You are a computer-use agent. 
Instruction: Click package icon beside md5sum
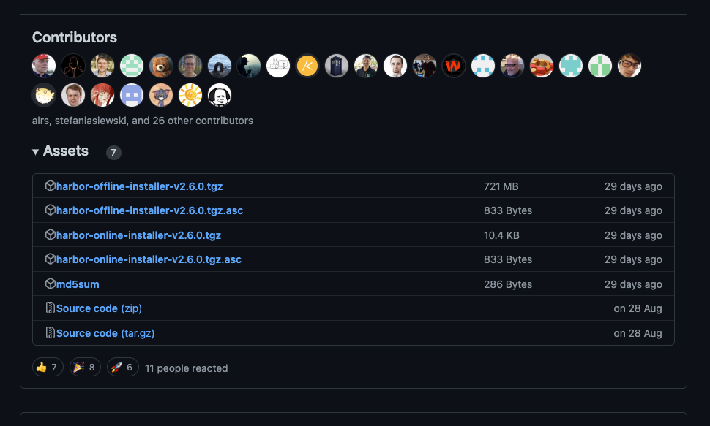51,284
